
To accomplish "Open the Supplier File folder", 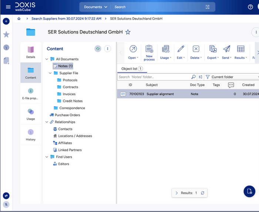I will point(66,73).
